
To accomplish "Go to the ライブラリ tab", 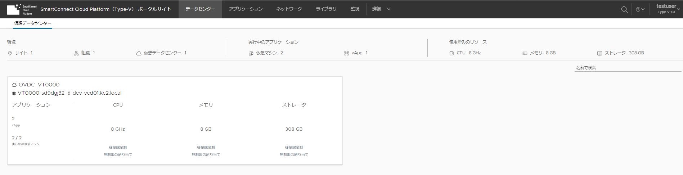I will coord(326,9).
